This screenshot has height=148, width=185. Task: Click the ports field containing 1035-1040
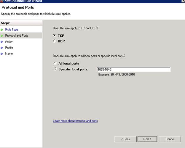(133, 70)
